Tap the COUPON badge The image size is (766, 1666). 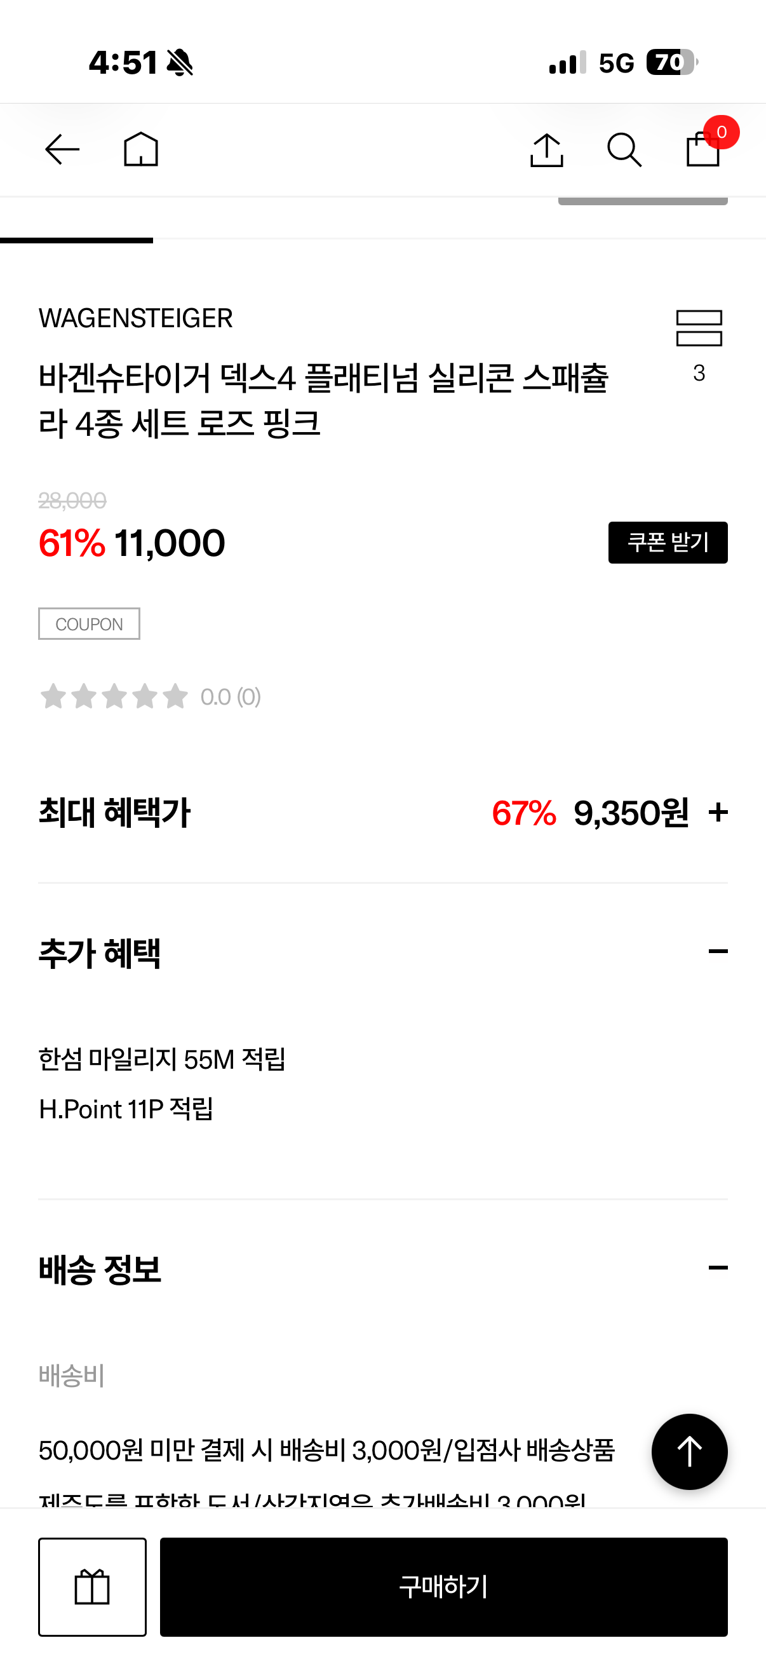coord(89,624)
